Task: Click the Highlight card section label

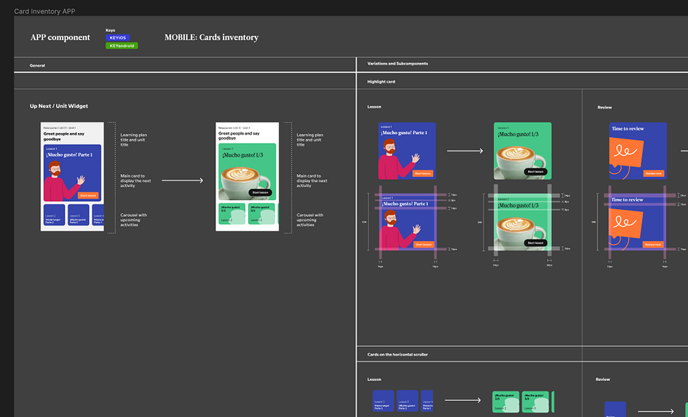Action: 381,82
